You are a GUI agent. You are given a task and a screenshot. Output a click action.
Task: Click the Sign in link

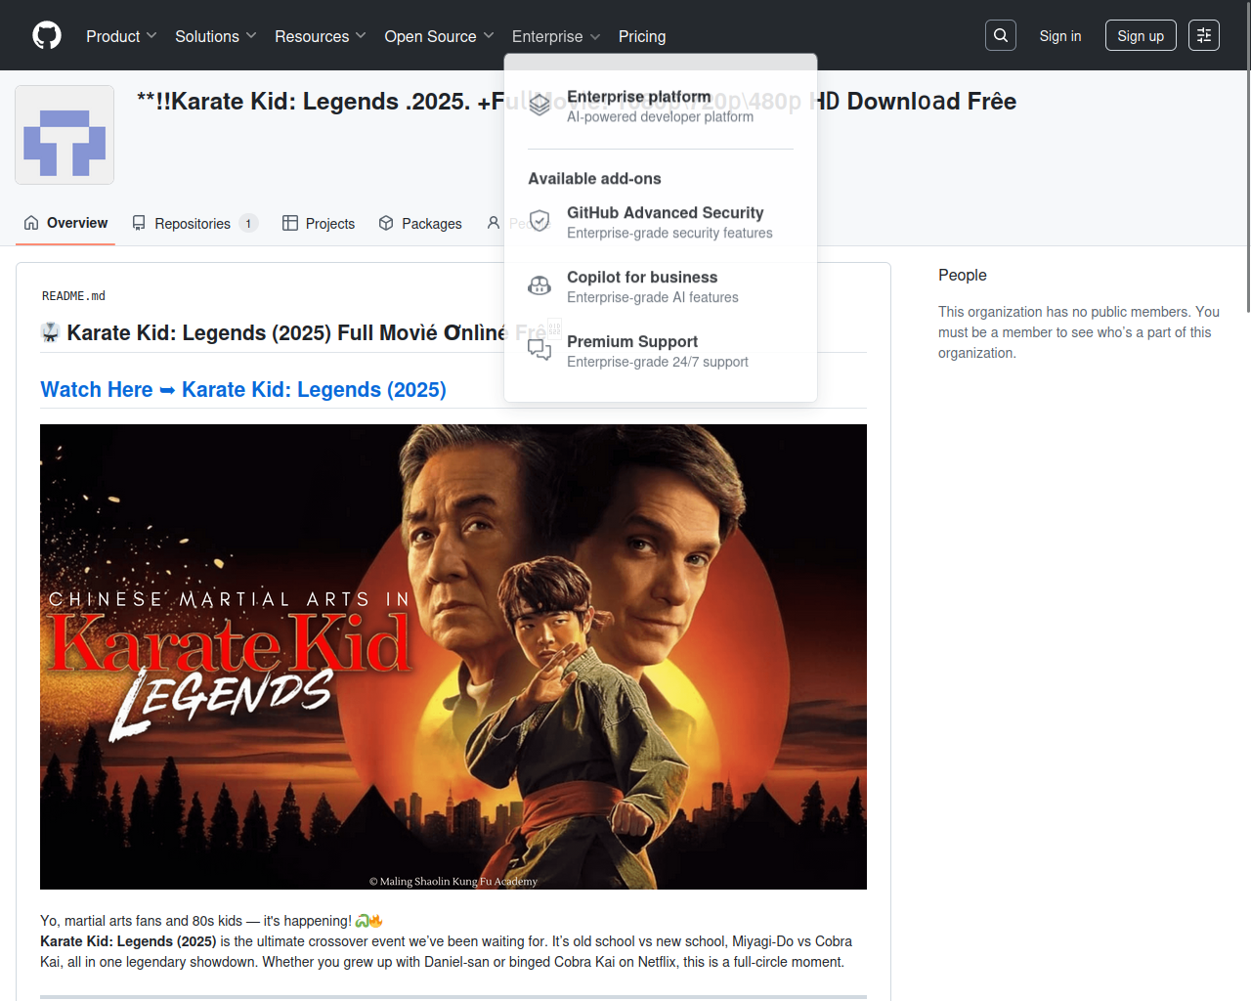(x=1059, y=36)
